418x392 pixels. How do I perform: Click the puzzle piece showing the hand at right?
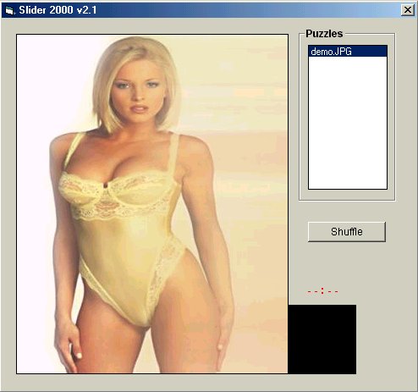186,340
